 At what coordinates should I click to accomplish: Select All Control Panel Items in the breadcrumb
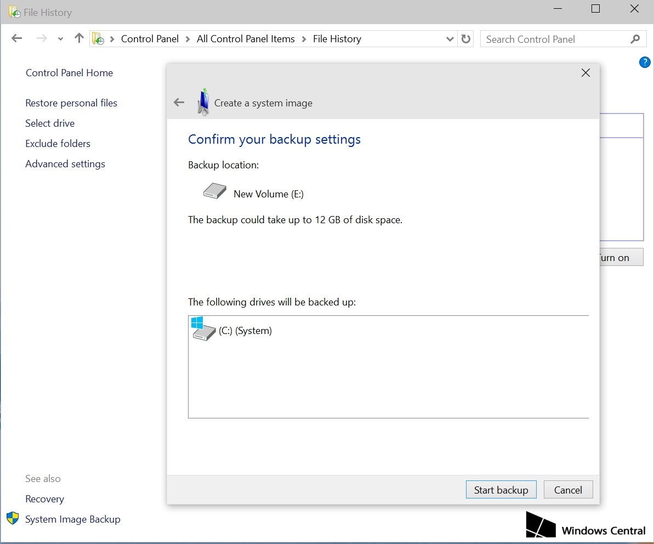[x=245, y=38]
